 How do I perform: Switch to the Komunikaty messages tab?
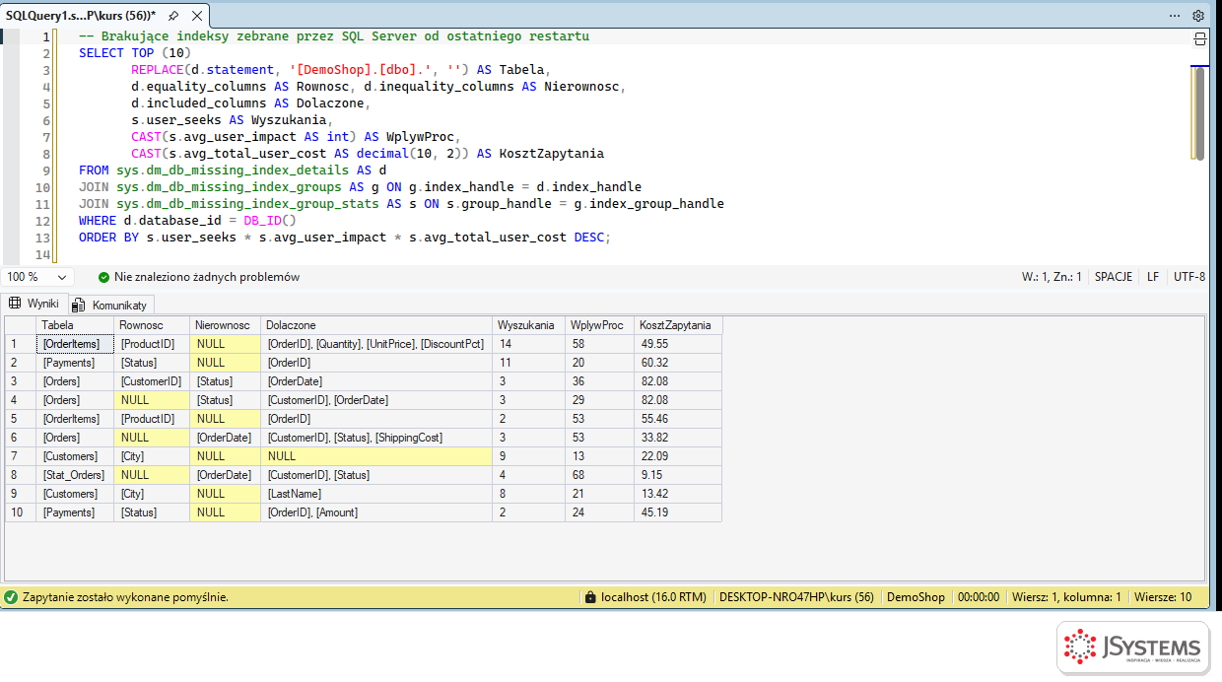[x=108, y=305]
